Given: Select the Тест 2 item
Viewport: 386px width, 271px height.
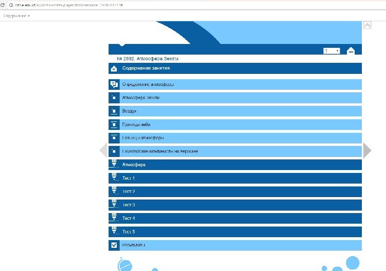Looking at the screenshot, I should [128, 191].
